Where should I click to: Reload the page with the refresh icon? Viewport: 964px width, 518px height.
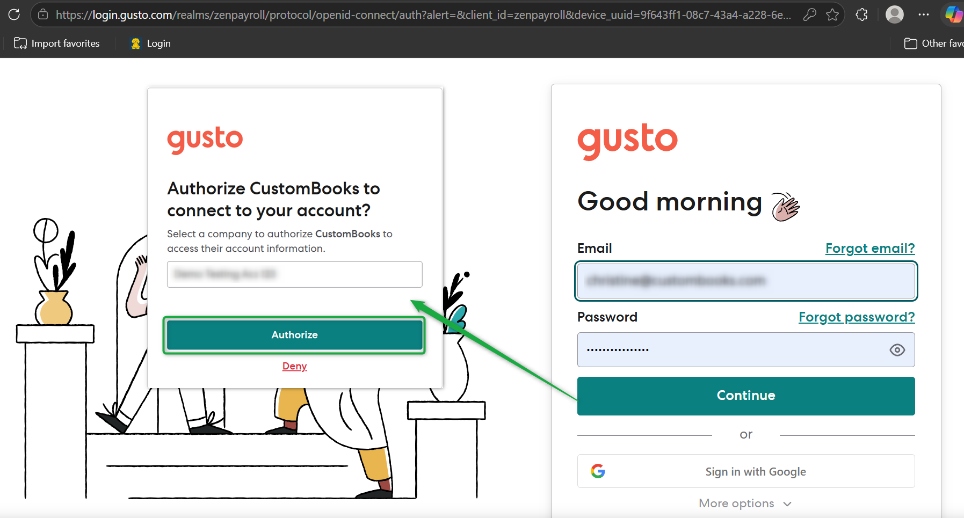tap(14, 14)
